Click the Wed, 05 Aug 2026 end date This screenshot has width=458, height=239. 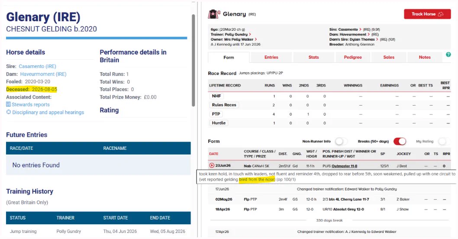168,231
